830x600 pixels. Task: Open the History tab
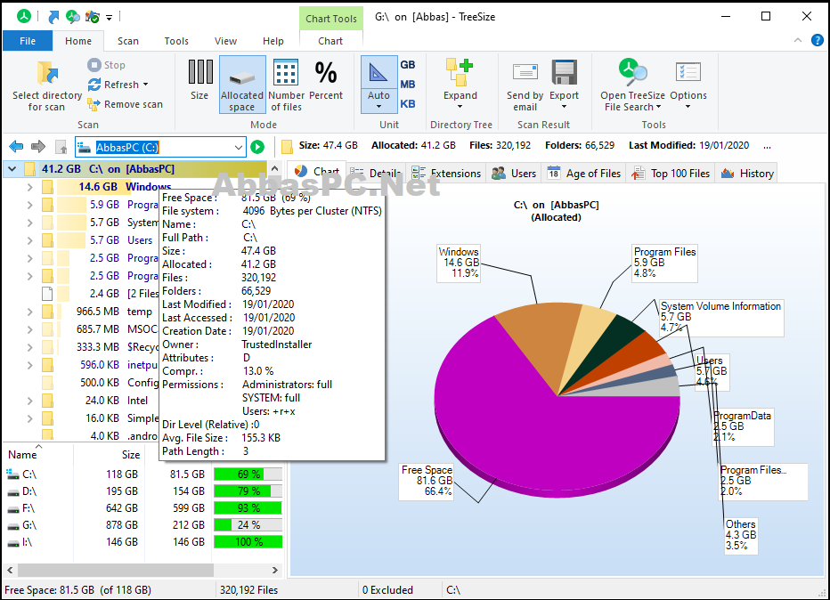tap(747, 173)
